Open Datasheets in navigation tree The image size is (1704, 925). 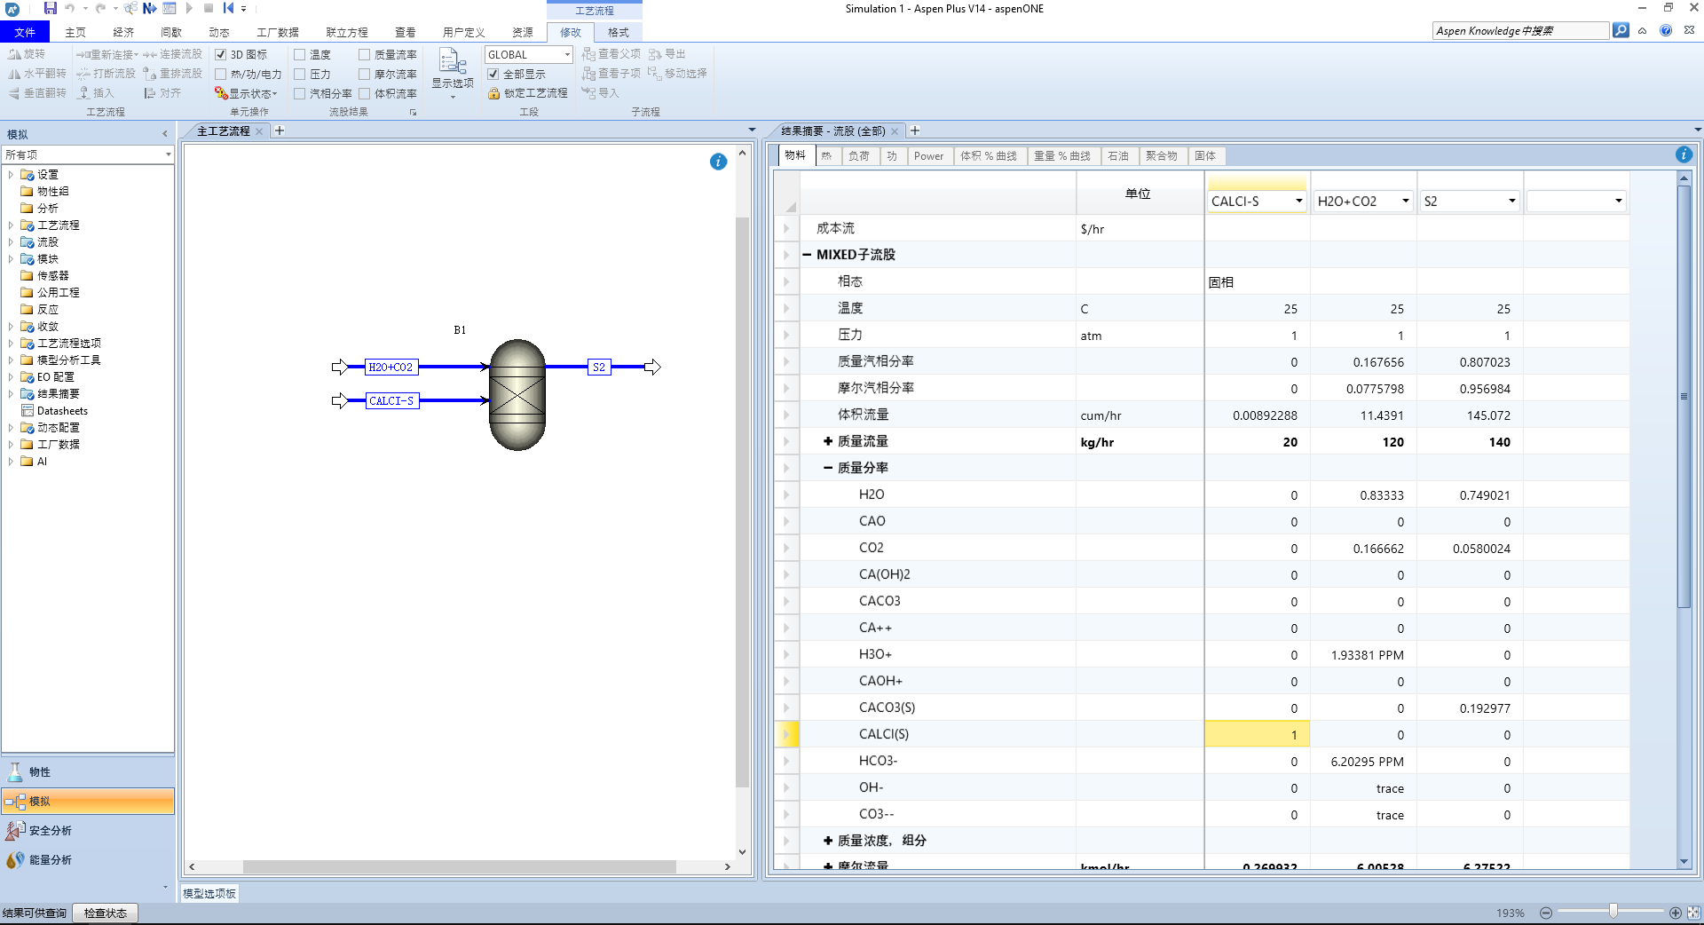tap(62, 411)
